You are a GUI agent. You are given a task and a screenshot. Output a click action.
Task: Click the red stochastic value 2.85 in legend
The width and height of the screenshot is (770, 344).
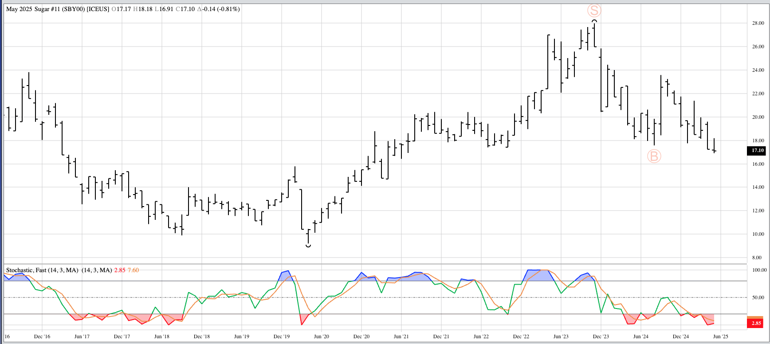120,270
